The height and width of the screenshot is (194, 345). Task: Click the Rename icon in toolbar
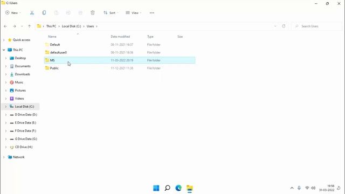pos(68,13)
